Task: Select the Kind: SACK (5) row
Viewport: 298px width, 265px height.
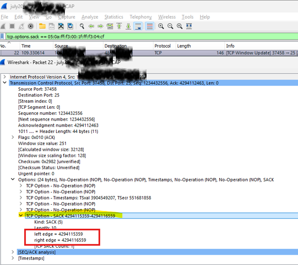Action: 49,222
